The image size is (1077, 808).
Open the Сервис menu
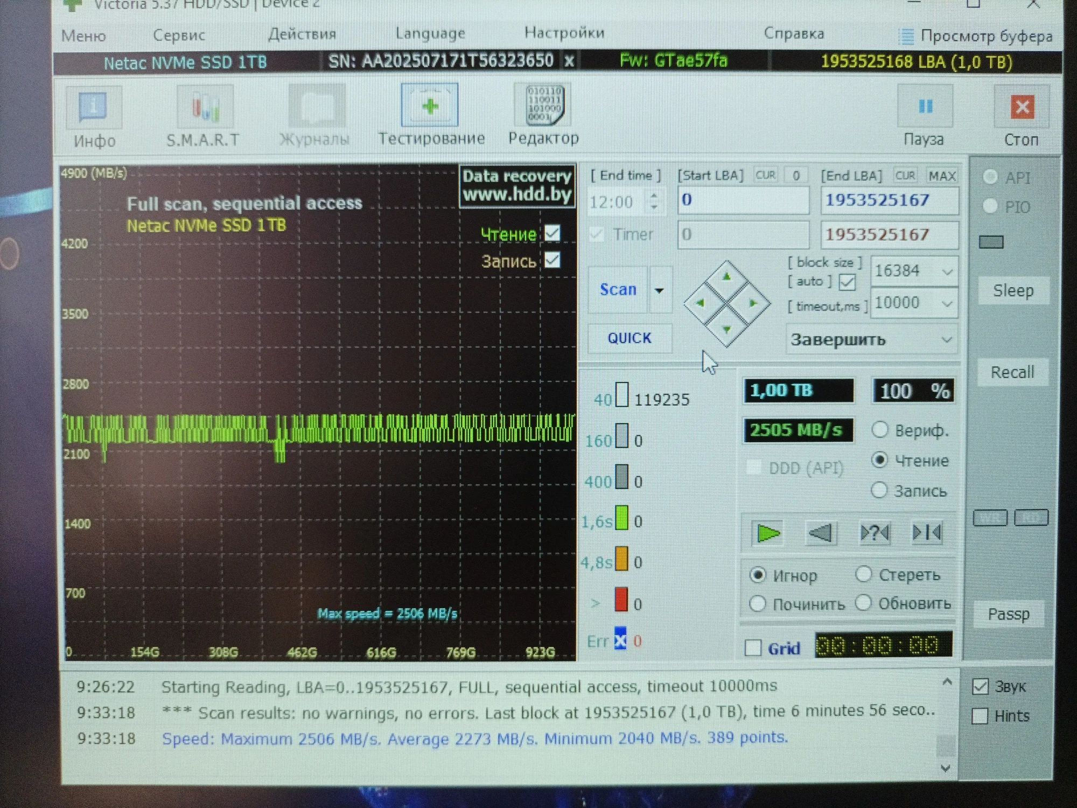[179, 36]
